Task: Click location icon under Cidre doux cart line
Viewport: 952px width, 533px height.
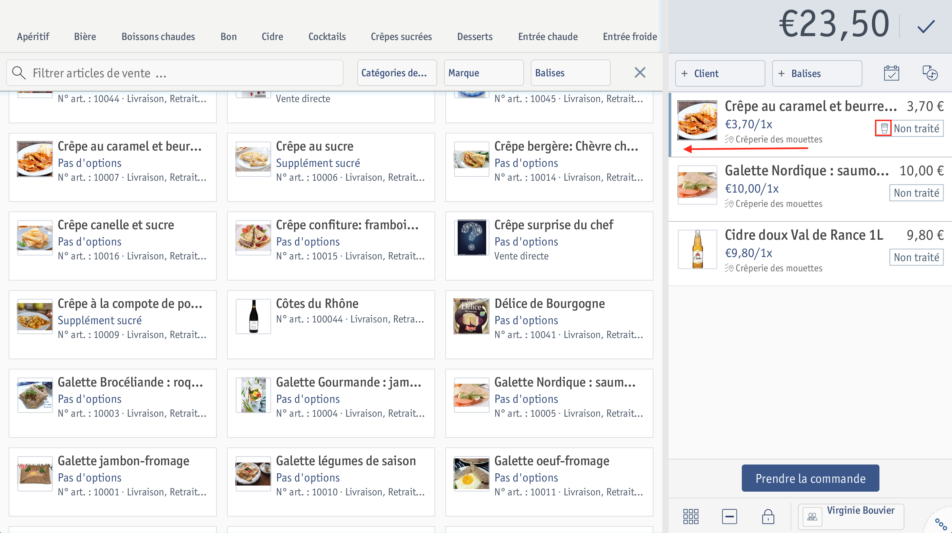Action: pyautogui.click(x=729, y=268)
